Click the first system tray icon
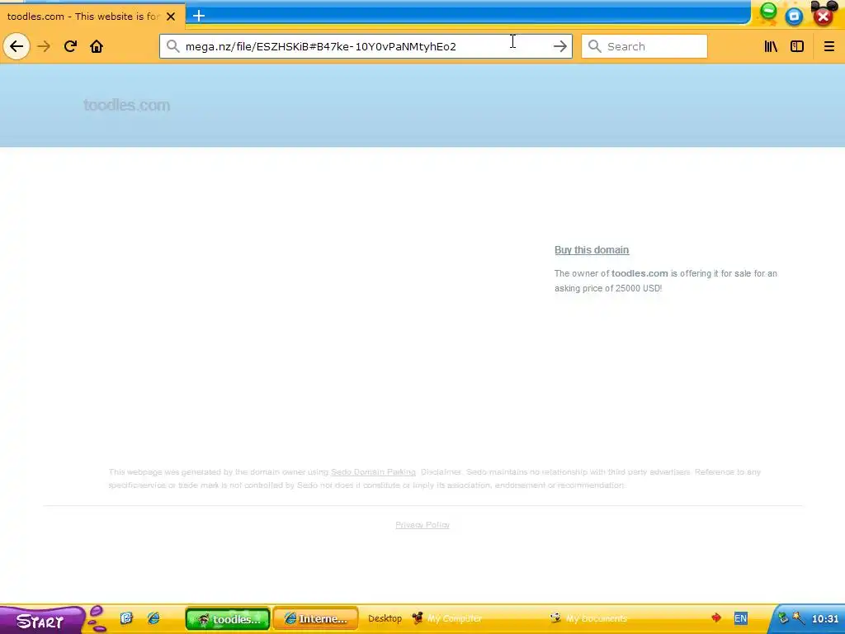 tap(784, 618)
